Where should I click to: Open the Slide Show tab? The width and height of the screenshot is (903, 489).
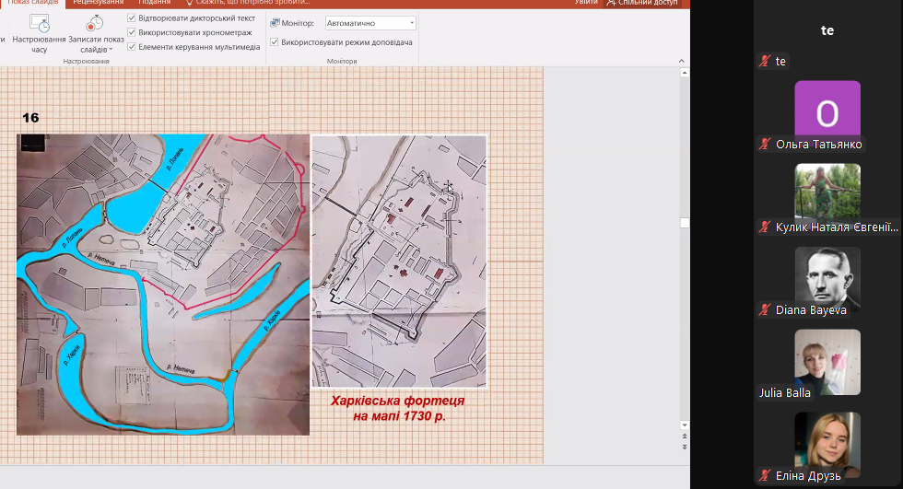pos(33,3)
